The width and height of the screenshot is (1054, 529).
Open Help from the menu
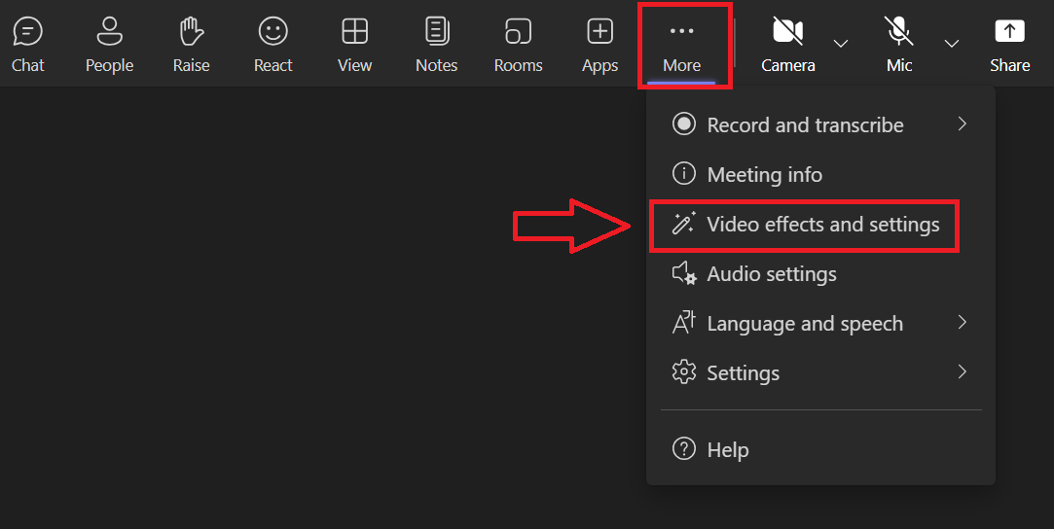727,450
